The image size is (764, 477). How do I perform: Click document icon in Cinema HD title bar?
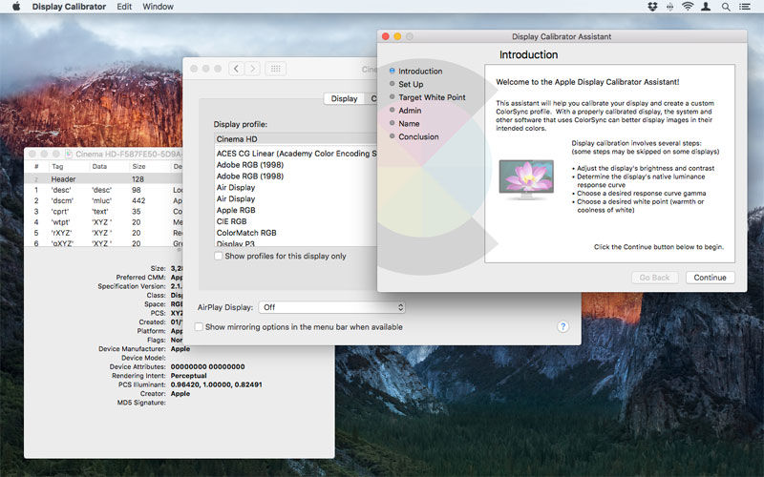point(69,154)
